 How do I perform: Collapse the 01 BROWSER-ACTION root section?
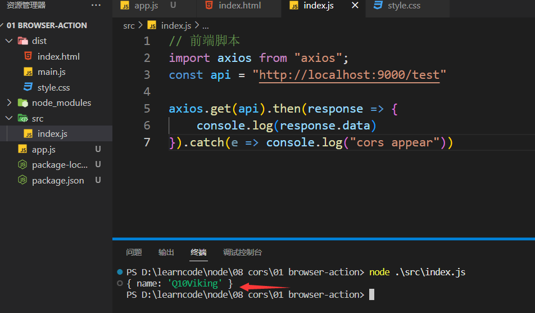click(3, 25)
